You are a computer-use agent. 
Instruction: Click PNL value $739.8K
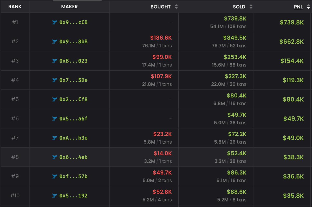point(292,22)
